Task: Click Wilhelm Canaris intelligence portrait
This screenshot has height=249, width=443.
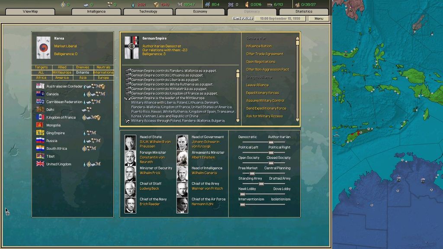Action: (x=182, y=174)
